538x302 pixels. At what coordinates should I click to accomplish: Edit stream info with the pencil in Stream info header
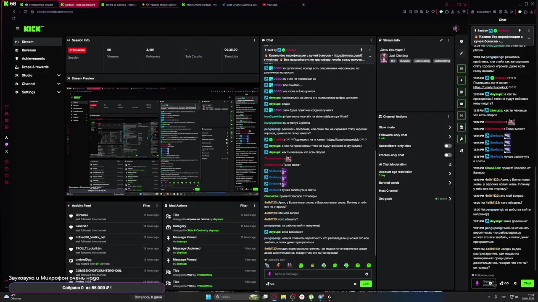[x=441, y=40]
